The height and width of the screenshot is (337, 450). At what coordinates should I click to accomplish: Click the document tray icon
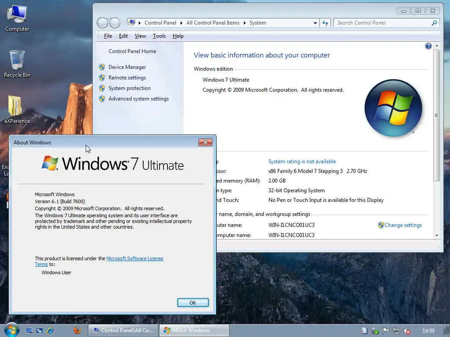[364, 331]
